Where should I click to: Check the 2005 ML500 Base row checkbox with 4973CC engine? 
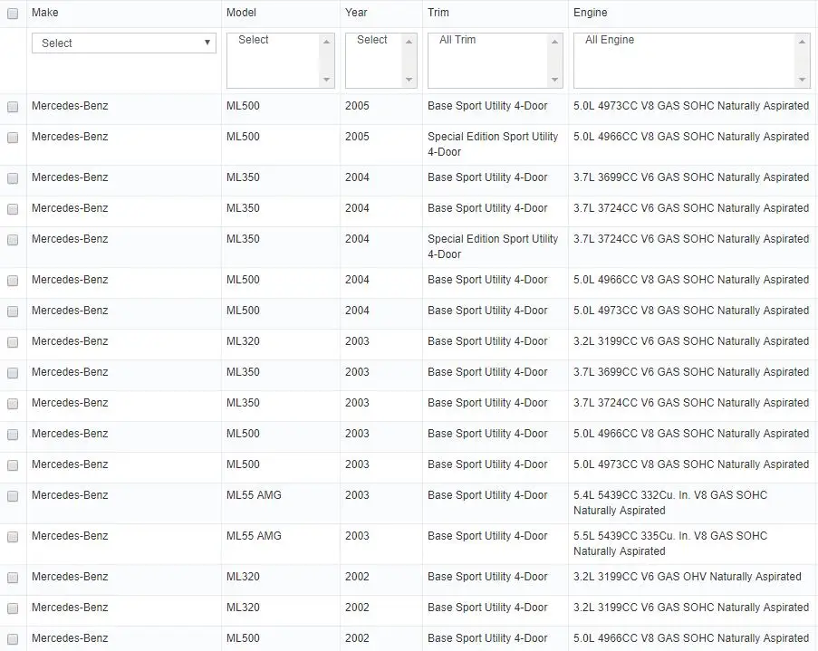(x=13, y=107)
